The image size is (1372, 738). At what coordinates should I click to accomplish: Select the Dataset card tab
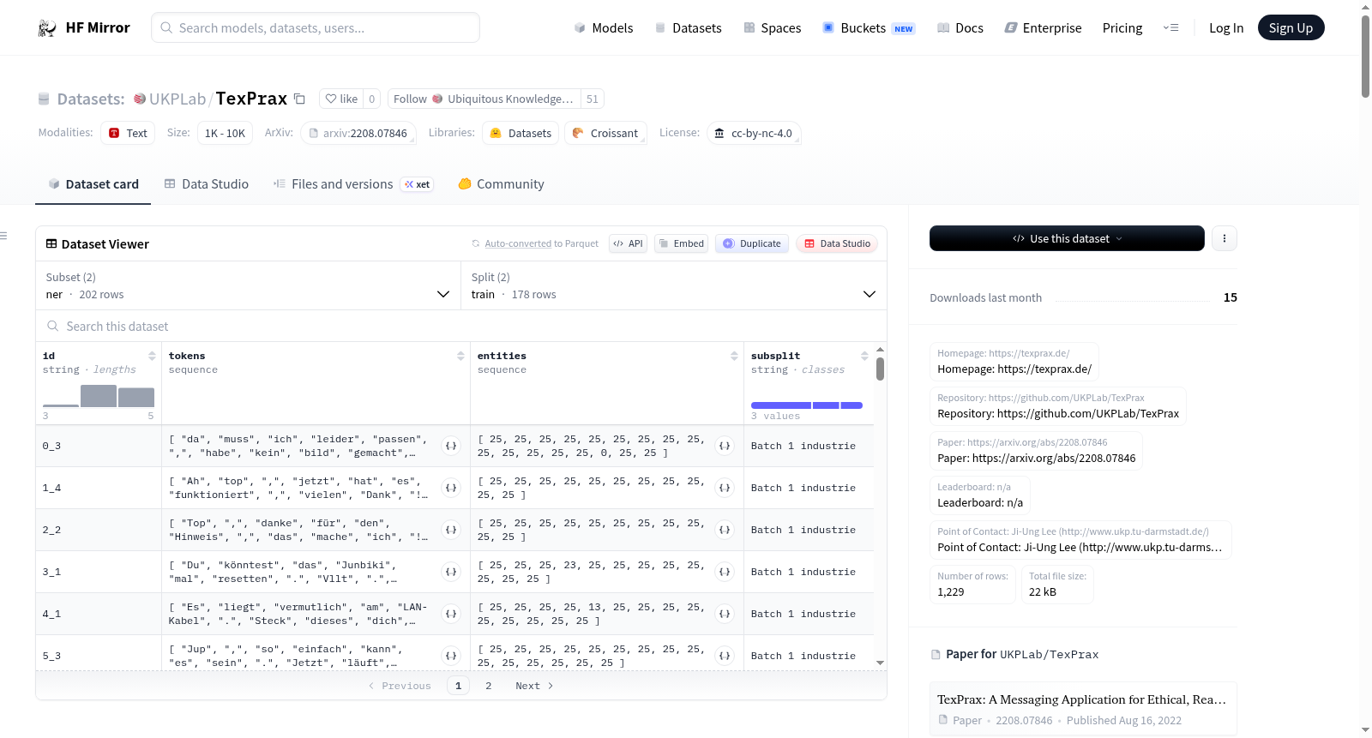(x=93, y=184)
